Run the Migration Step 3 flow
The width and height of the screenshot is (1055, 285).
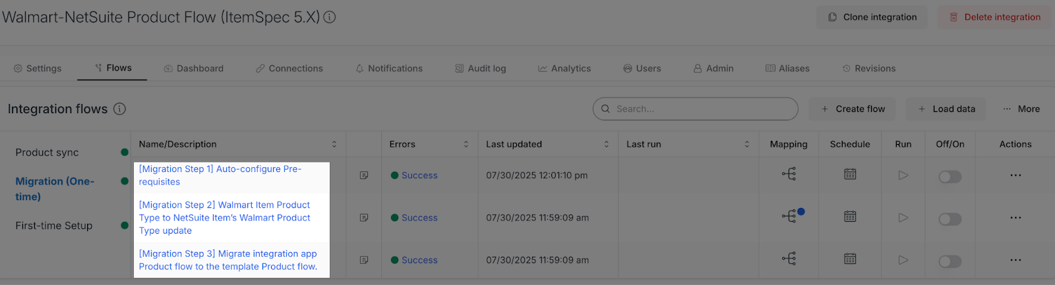tap(903, 260)
